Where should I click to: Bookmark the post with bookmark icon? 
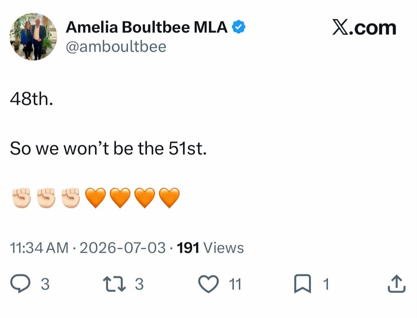click(303, 284)
